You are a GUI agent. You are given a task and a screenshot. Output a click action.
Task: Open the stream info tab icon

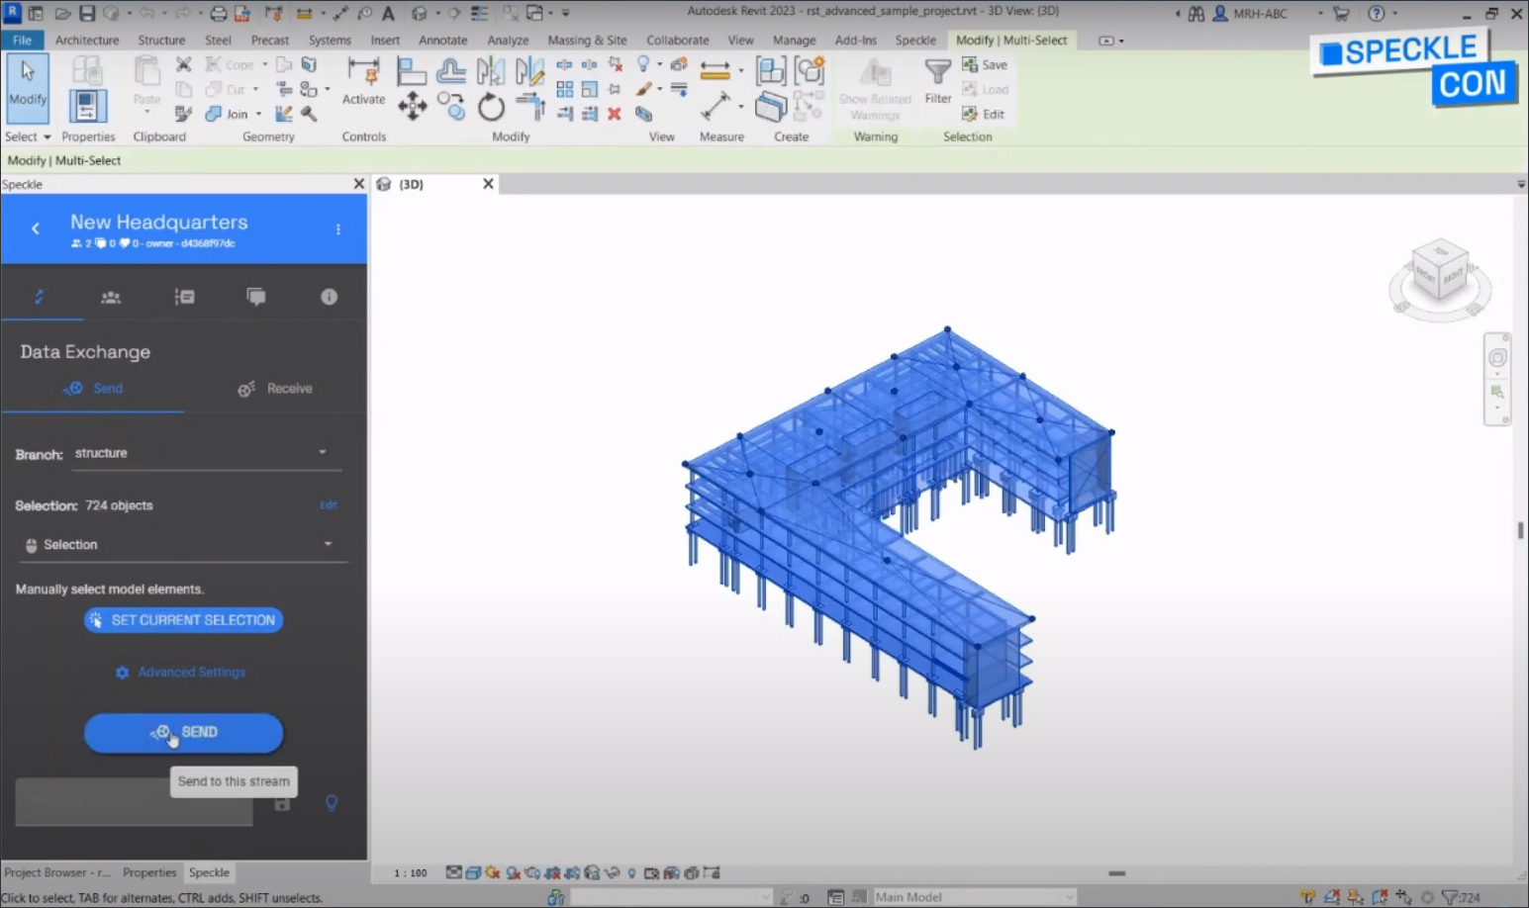(330, 297)
